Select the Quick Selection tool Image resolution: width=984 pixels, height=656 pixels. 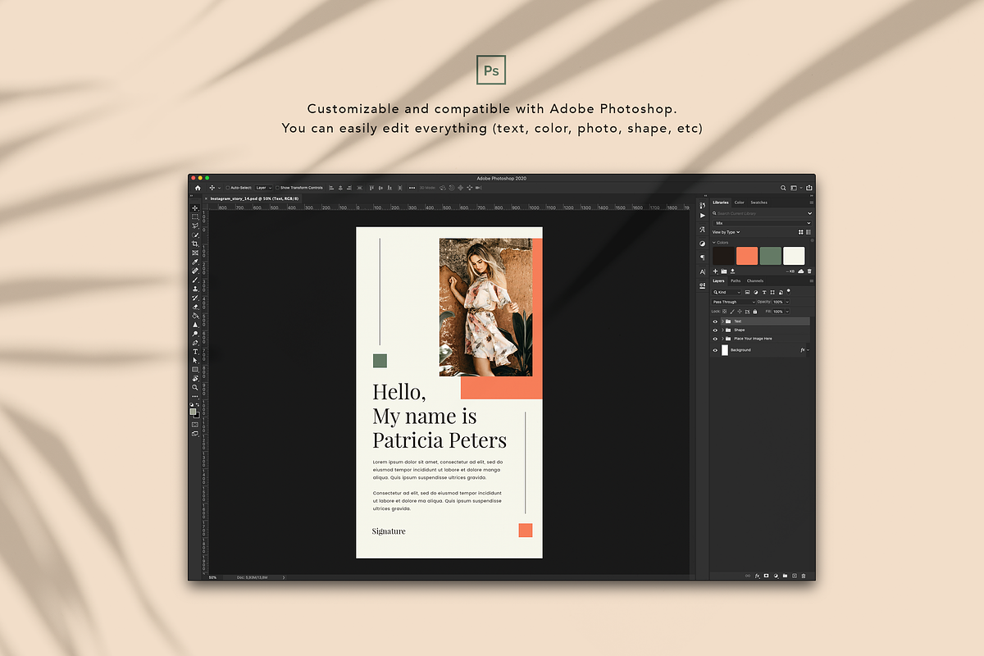coord(197,235)
